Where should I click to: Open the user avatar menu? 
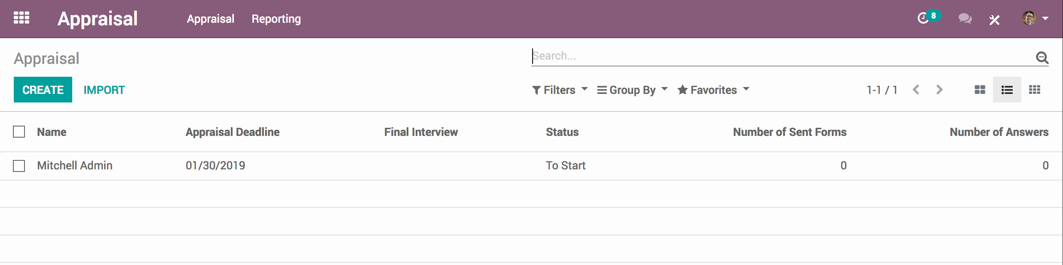pyautogui.click(x=1035, y=18)
